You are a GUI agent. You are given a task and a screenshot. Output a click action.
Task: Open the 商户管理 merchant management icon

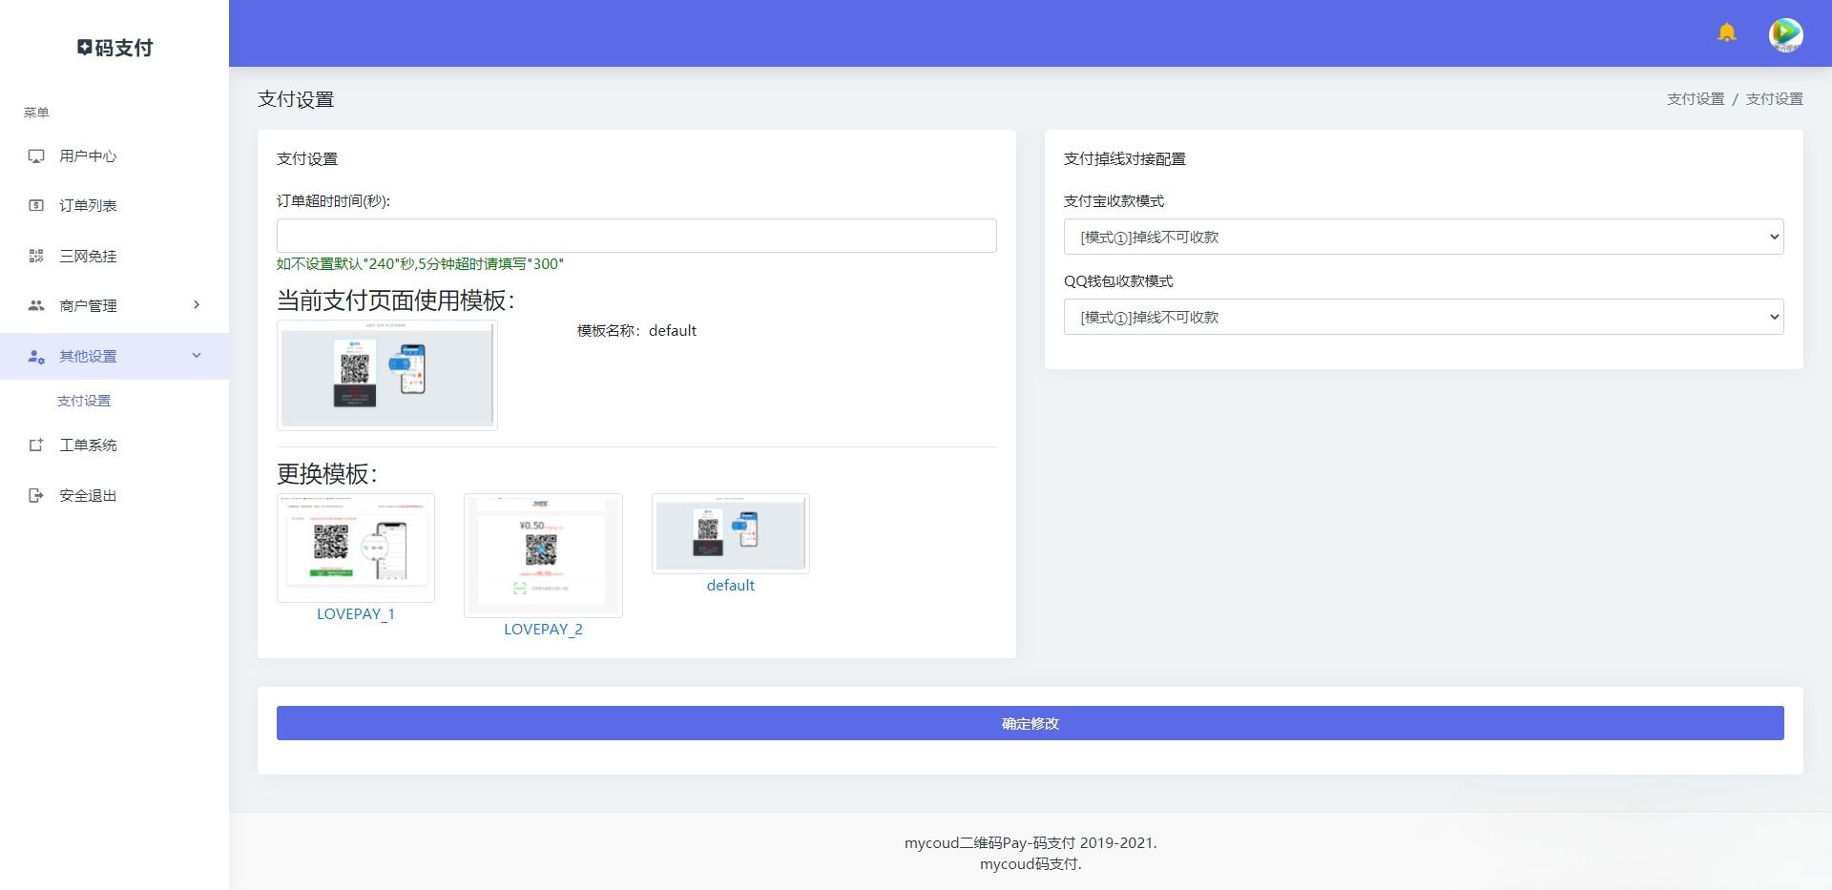tap(36, 305)
